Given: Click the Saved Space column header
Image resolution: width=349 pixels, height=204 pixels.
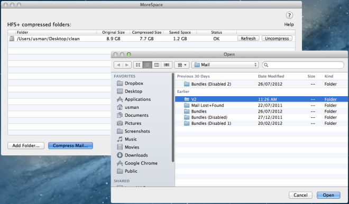Looking at the screenshot, I should pyautogui.click(x=180, y=32).
